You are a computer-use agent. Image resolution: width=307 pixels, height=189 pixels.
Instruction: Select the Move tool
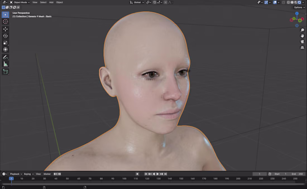click(x=5, y=29)
